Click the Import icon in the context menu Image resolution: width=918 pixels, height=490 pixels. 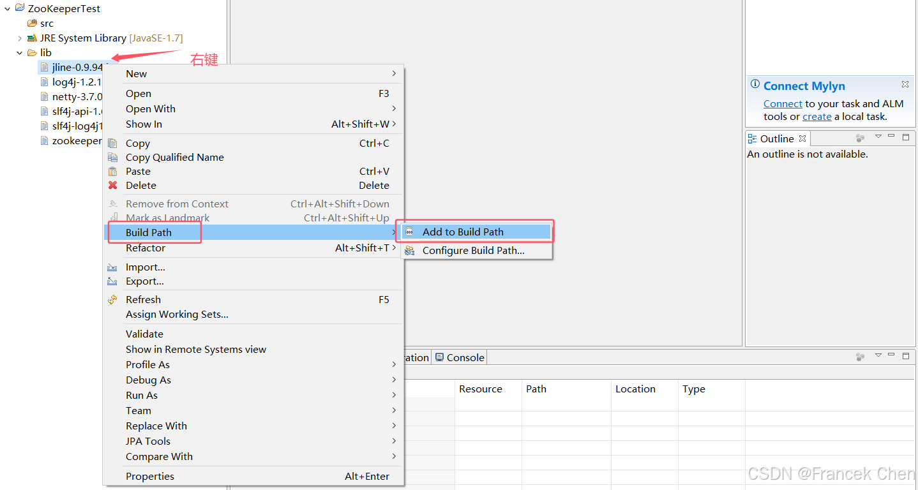pos(113,267)
